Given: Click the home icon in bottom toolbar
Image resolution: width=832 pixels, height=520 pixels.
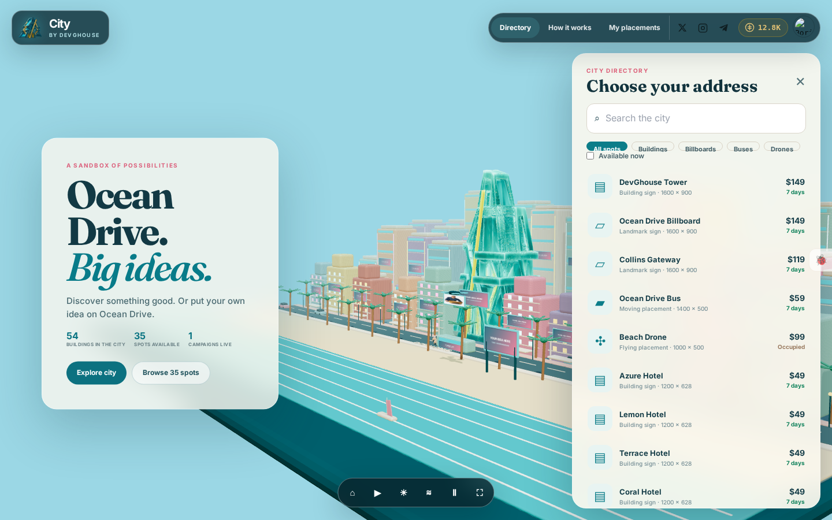Looking at the screenshot, I should click(x=352, y=493).
